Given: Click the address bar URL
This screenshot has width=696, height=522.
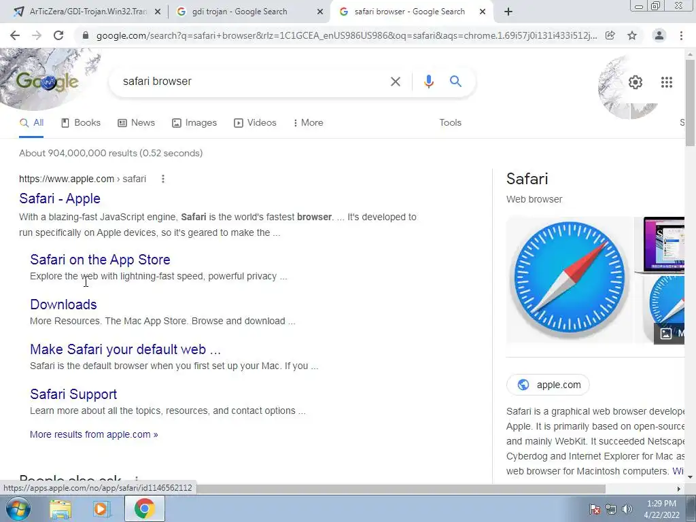Looking at the screenshot, I should point(346,35).
